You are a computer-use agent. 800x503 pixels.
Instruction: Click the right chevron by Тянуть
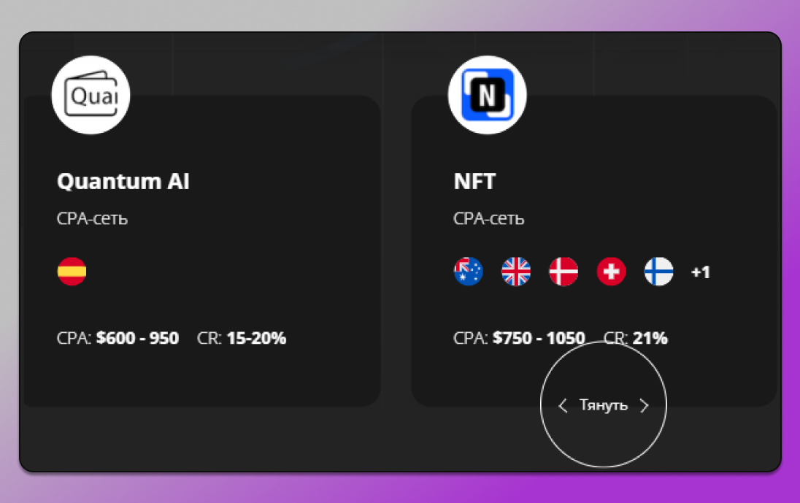[x=644, y=406]
